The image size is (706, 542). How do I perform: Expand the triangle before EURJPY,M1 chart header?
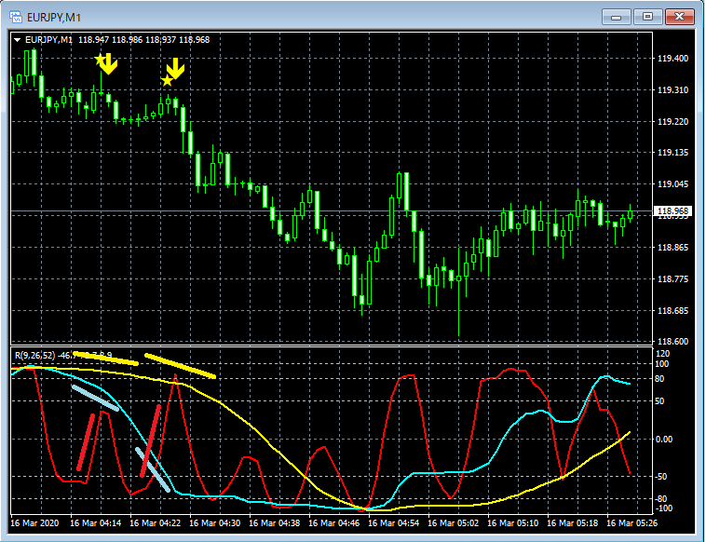[18, 40]
